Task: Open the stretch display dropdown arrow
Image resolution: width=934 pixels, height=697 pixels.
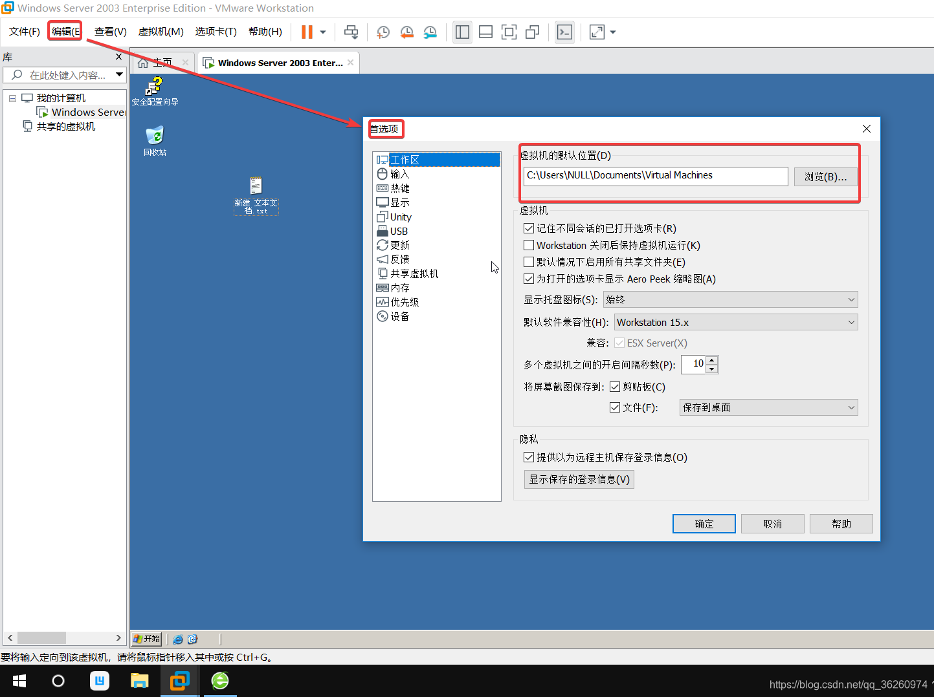Action: 613,32
